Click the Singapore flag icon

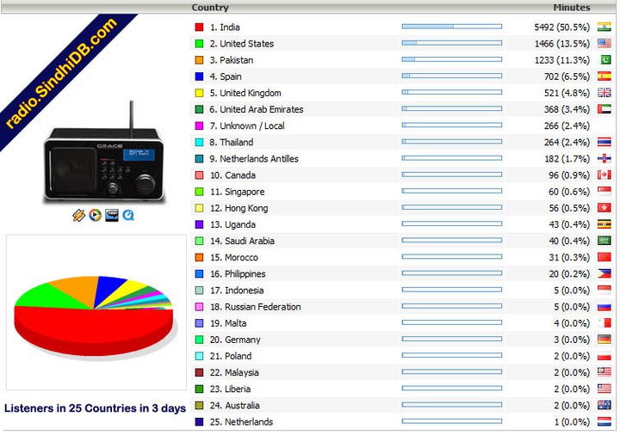[x=604, y=192]
